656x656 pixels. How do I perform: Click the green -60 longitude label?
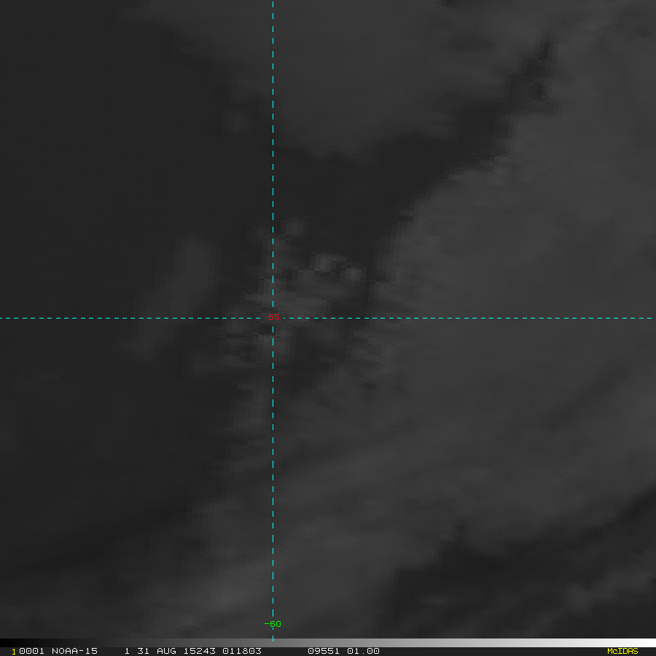point(273,624)
